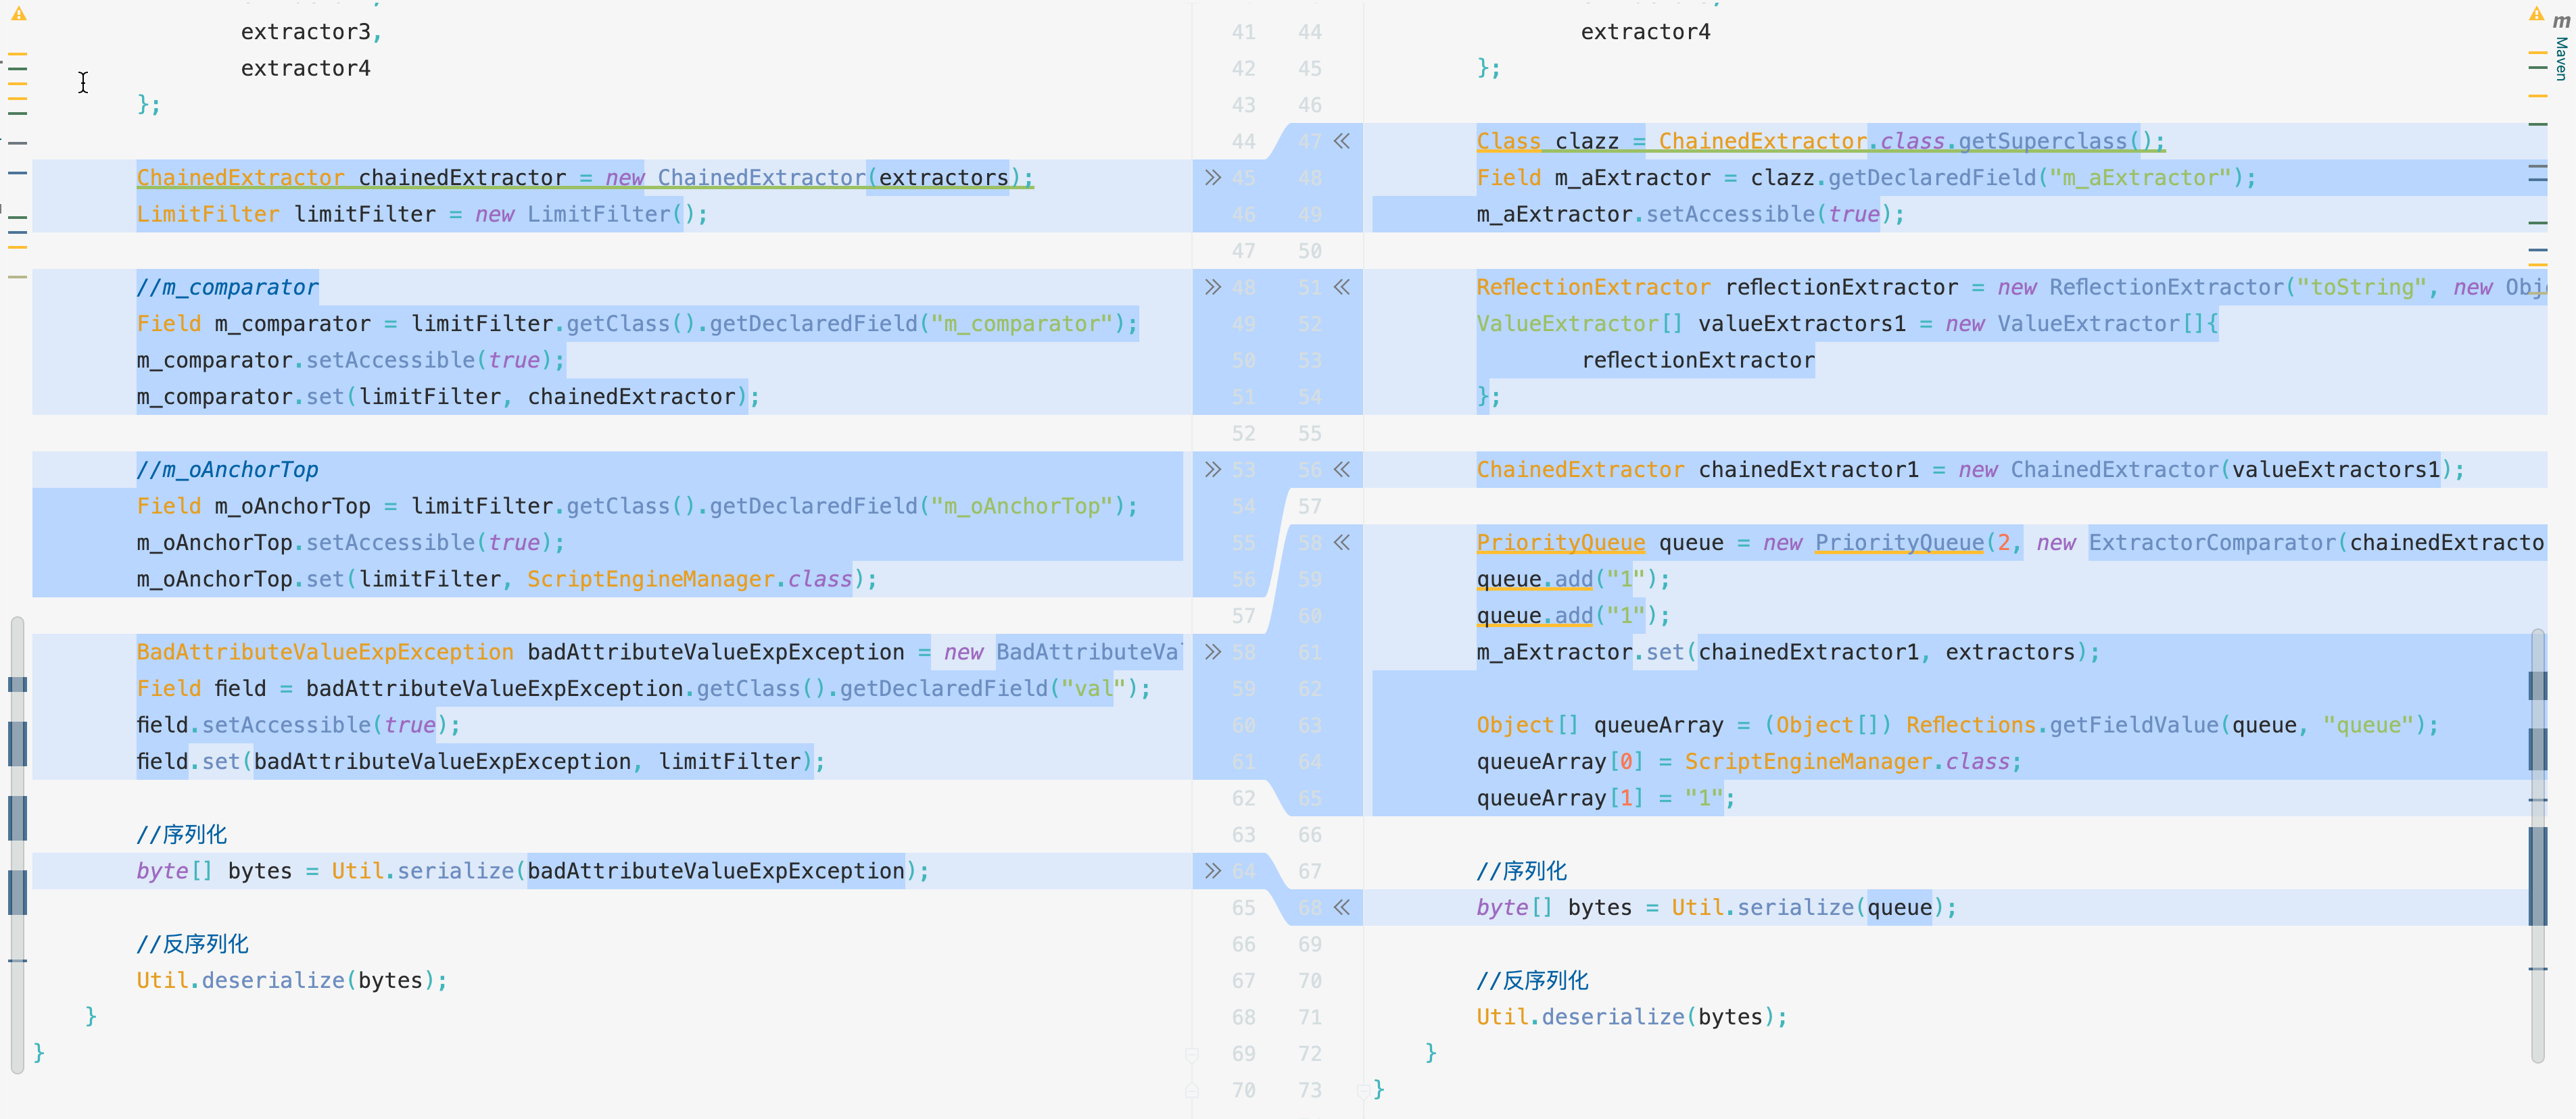This screenshot has width=2576, height=1119.
Task: Collapse the fold marker at right line 73
Action: pyautogui.click(x=1364, y=1090)
